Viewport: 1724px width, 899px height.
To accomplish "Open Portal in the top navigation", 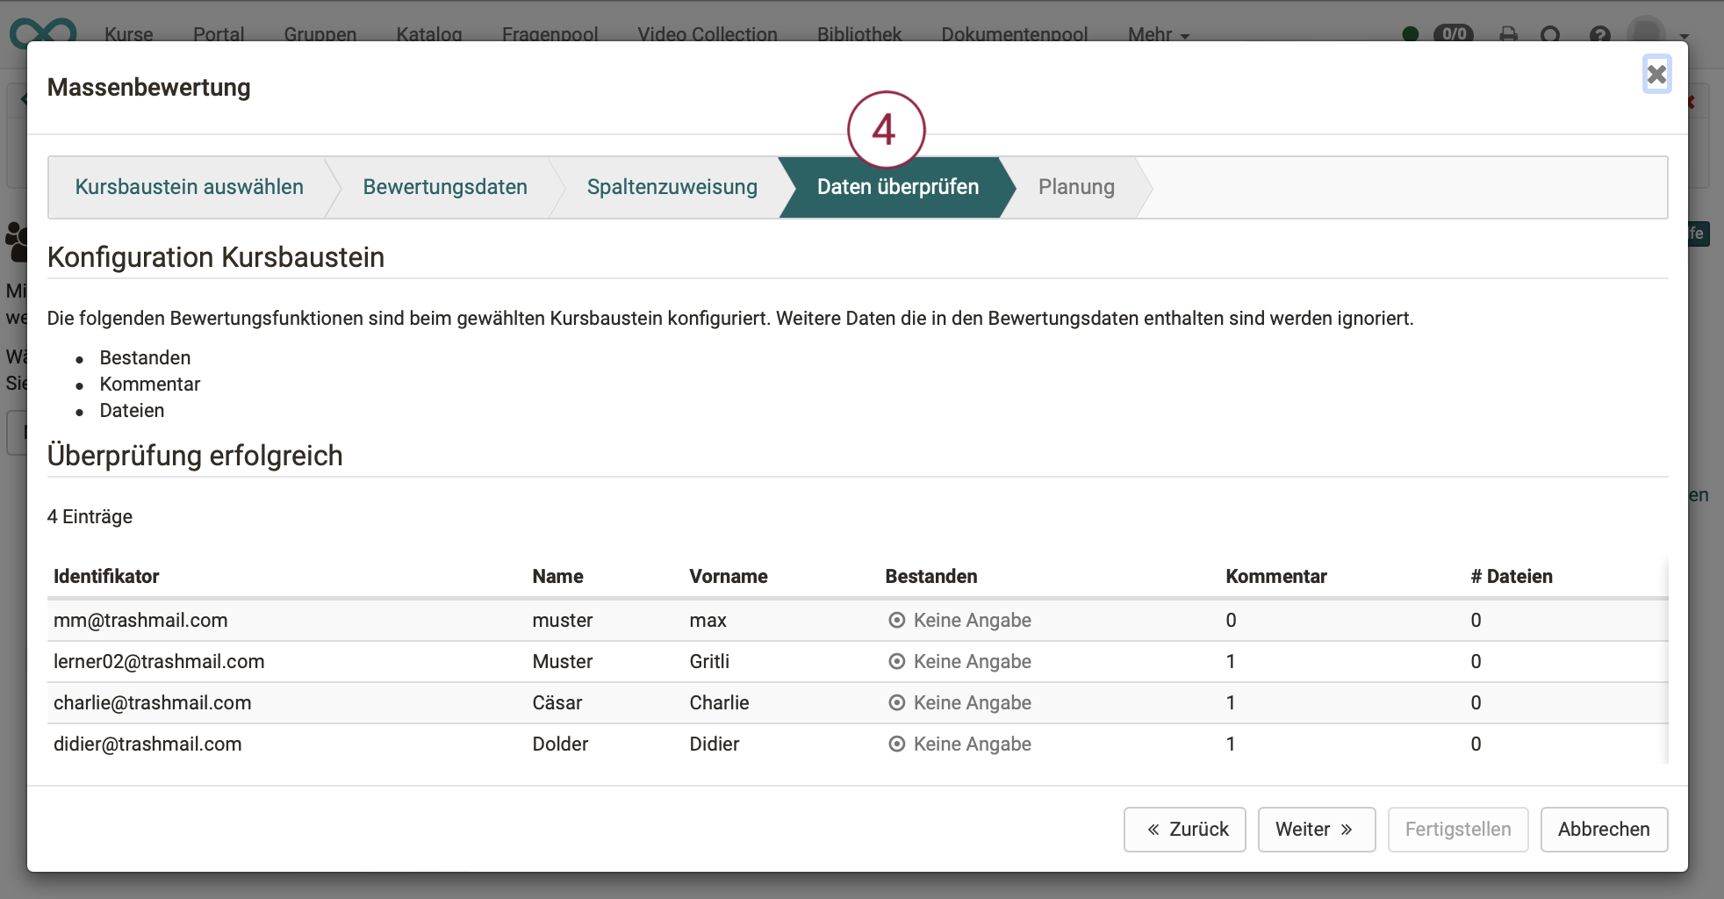I will click(x=219, y=34).
